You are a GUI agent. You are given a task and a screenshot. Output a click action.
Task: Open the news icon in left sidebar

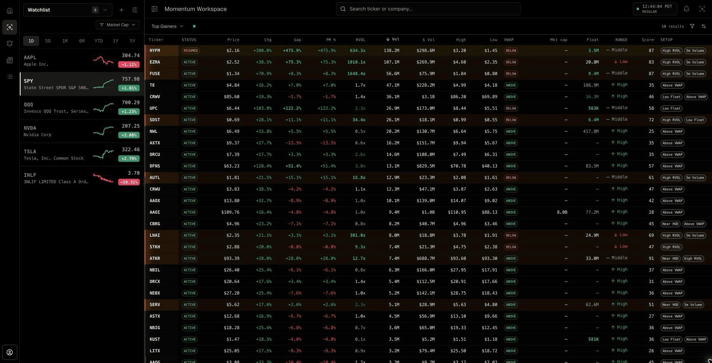[x=9, y=60]
